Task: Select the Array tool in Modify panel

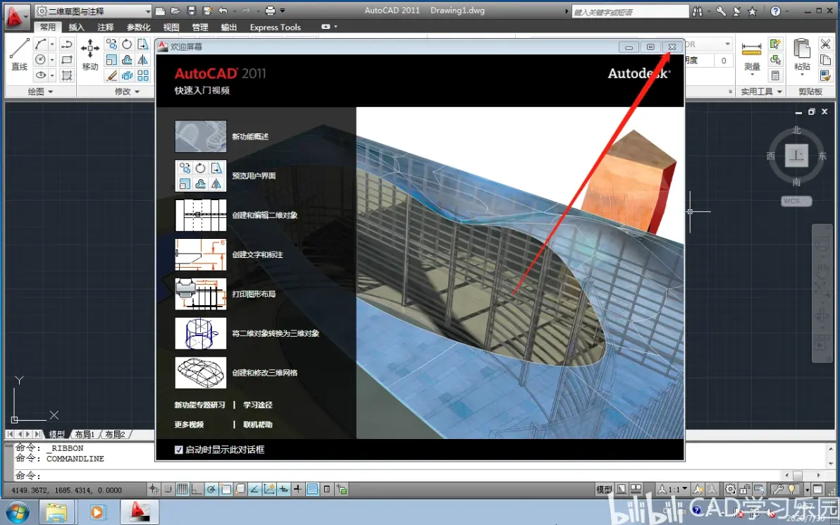Action: [142, 75]
